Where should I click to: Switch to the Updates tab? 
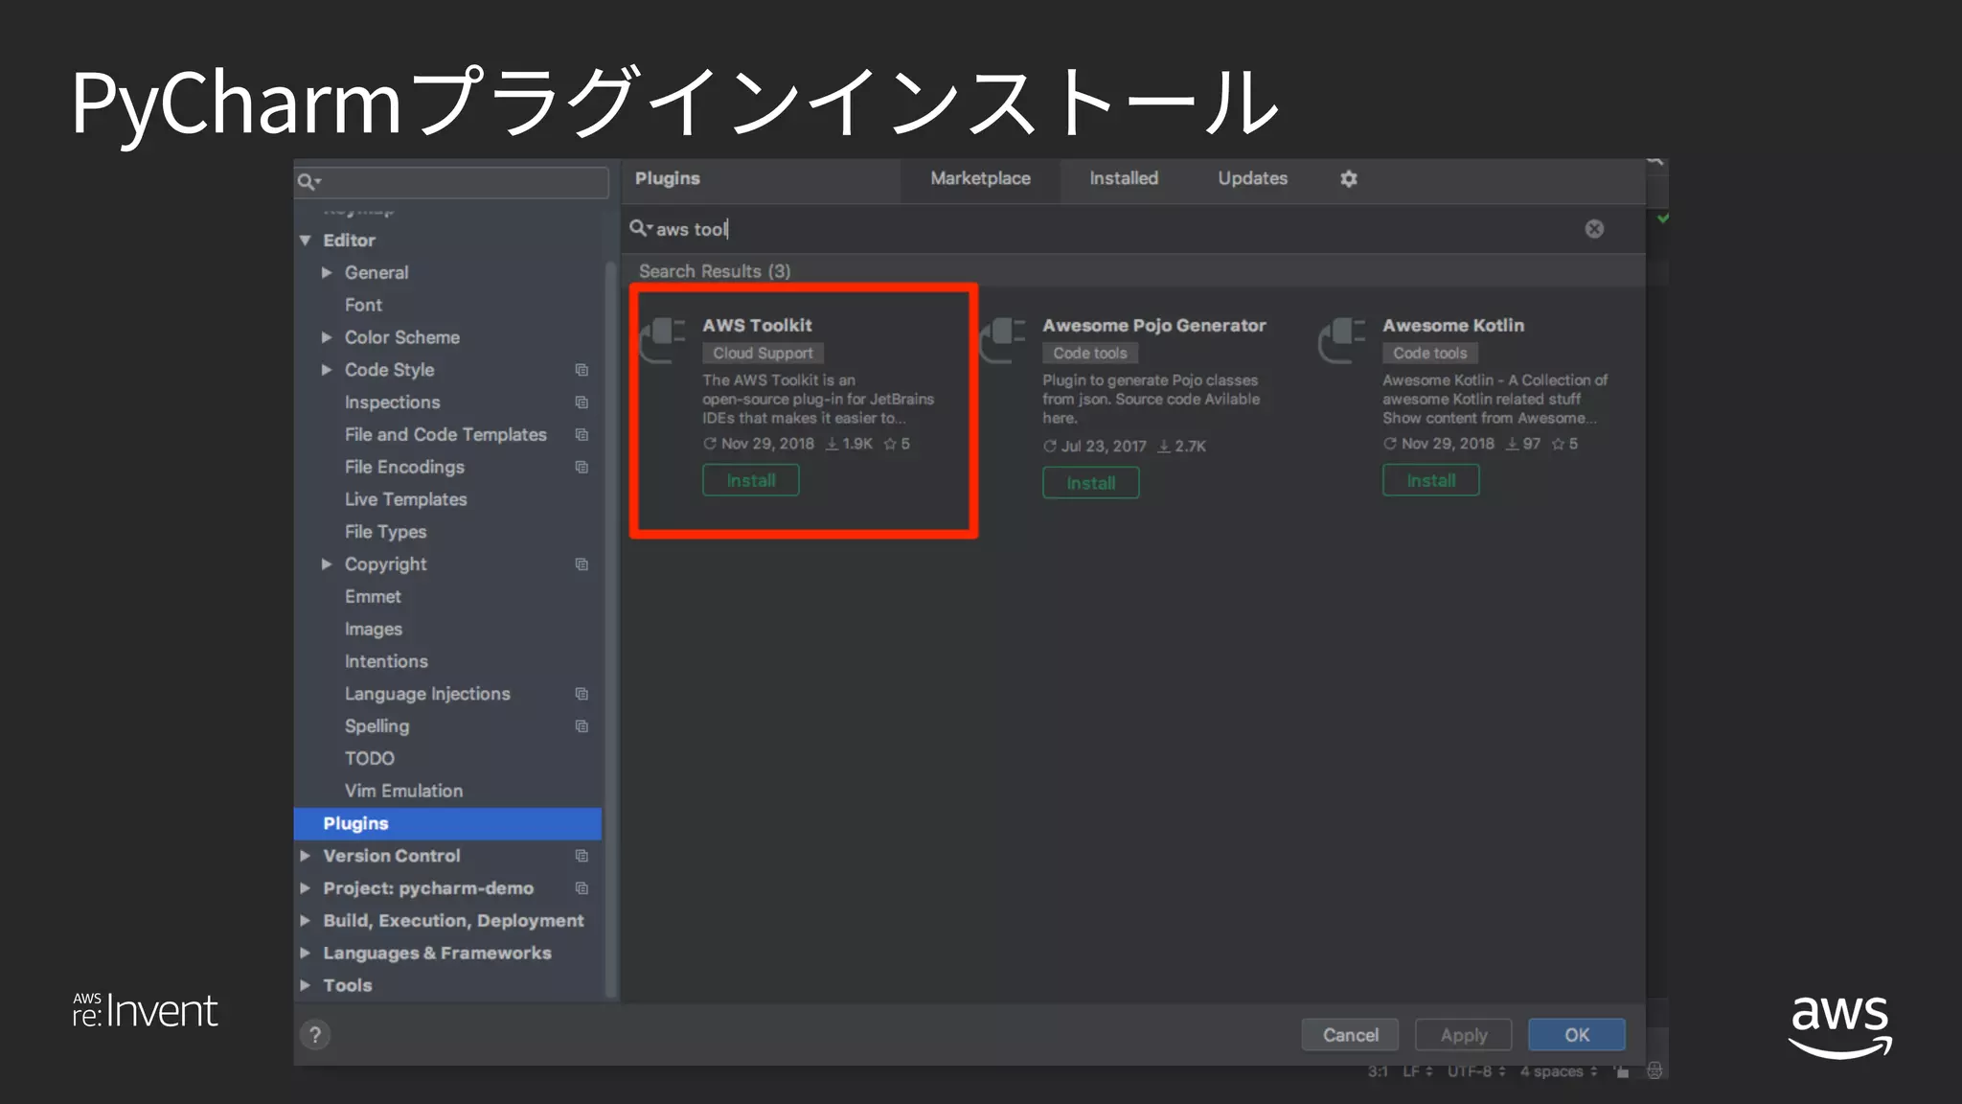(x=1252, y=178)
